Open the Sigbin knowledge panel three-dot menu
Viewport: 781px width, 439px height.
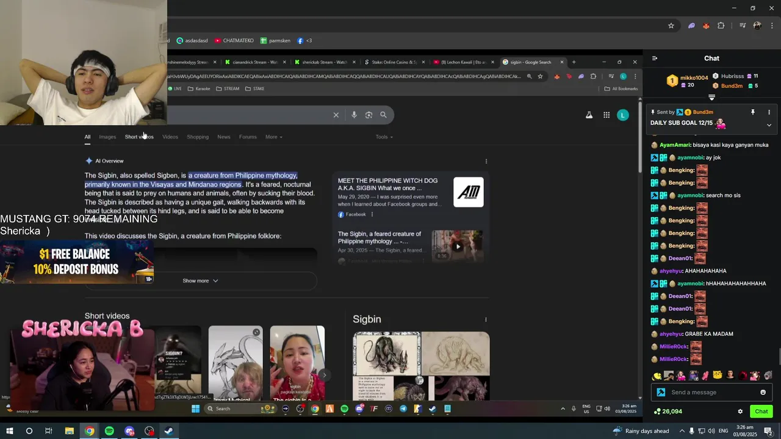point(486,319)
